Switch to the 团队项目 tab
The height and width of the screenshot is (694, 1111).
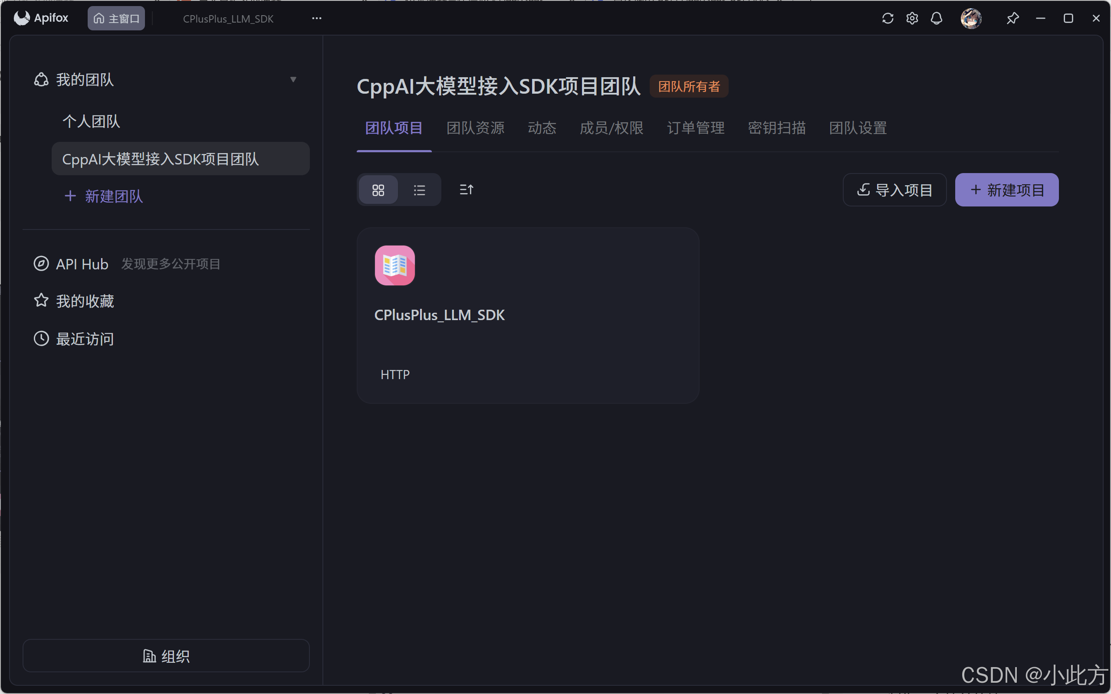click(x=394, y=128)
